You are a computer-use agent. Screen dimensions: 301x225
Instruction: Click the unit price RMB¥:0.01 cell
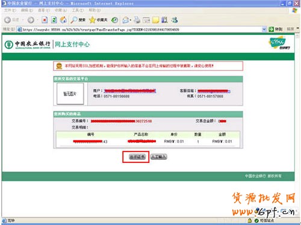[174, 141]
